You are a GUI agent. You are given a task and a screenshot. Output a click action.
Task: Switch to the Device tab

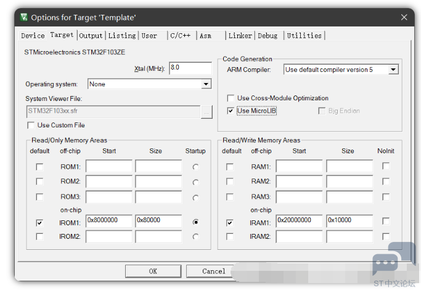coord(33,36)
